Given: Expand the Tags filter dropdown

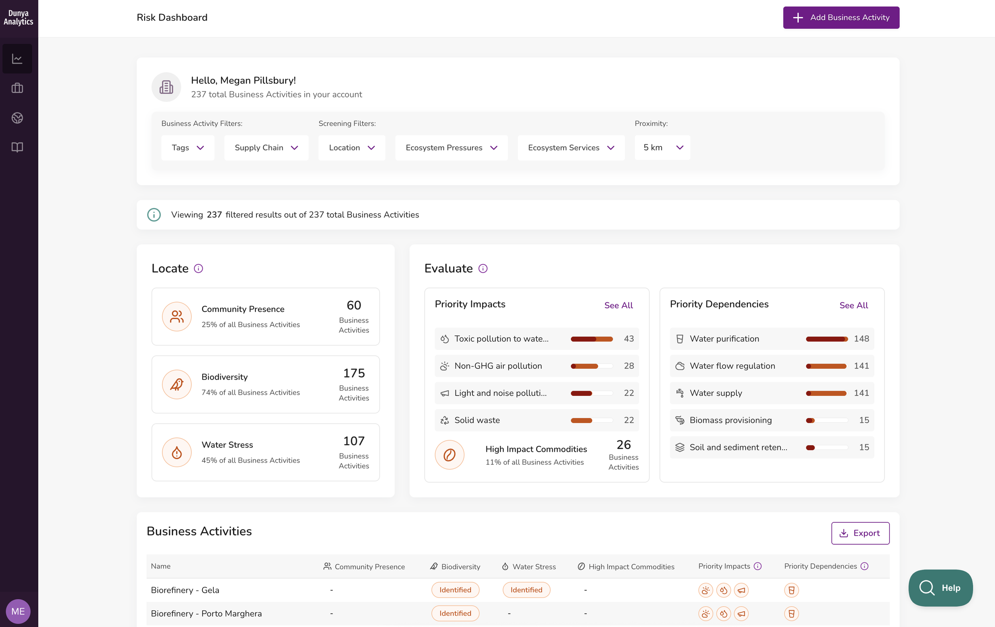Looking at the screenshot, I should [187, 148].
